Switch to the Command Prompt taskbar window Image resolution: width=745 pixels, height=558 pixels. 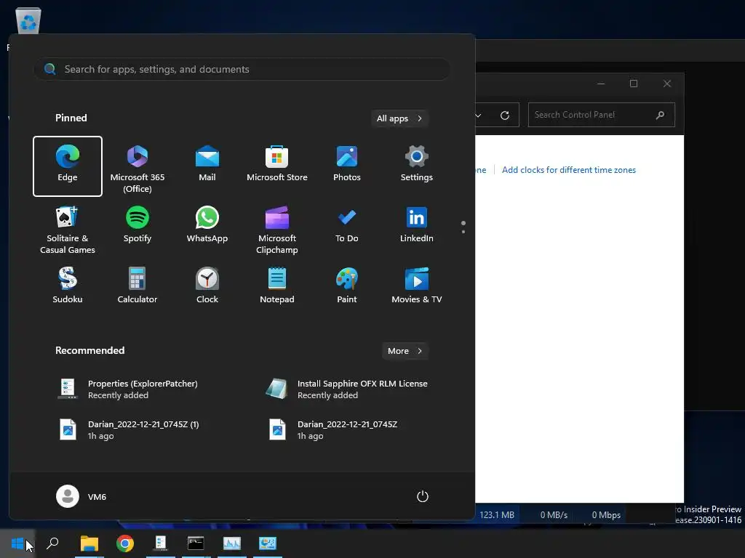196,543
